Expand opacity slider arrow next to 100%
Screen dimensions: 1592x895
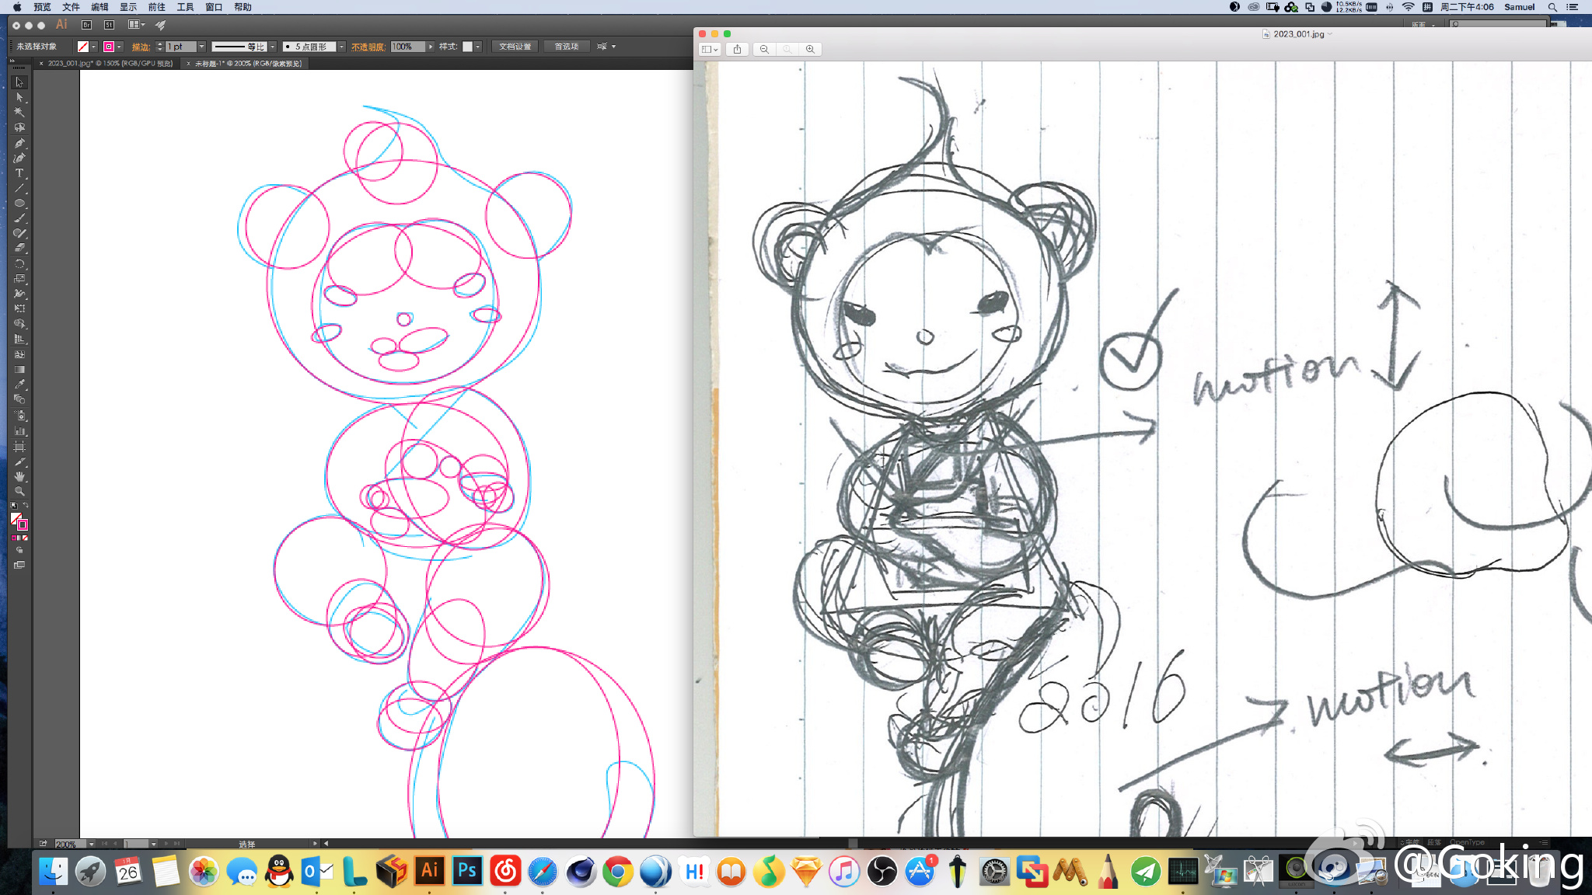point(431,47)
